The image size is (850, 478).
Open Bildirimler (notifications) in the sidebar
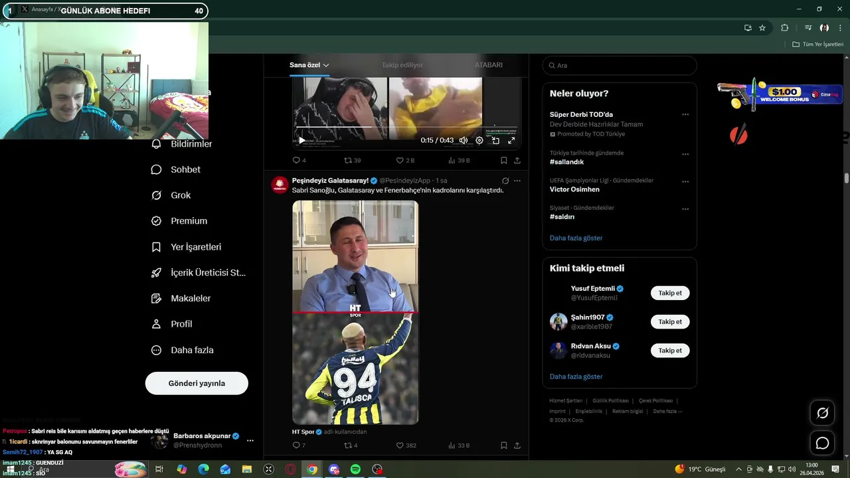(181, 144)
